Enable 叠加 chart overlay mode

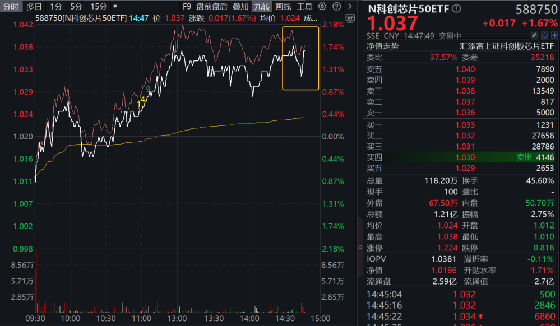click(239, 7)
